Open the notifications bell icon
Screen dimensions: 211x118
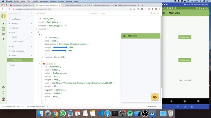[x=4, y=92]
